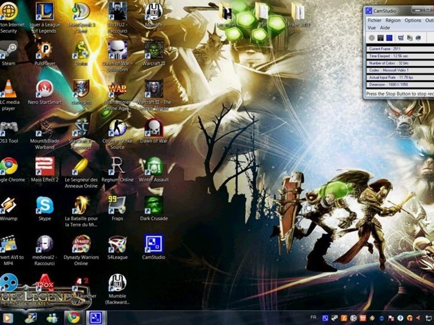Click the FR language indicator
Image resolution: width=434 pixels, height=325 pixels.
(313, 317)
